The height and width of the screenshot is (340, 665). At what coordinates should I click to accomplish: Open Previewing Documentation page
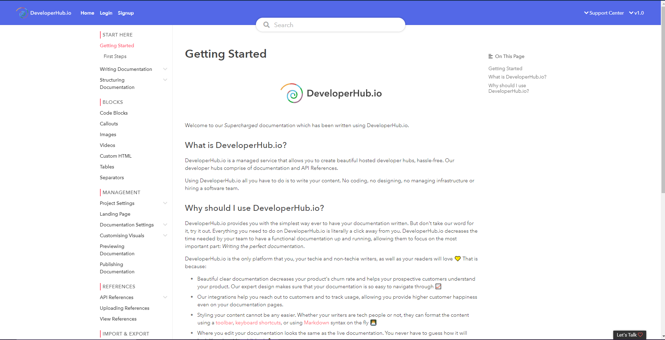tap(117, 250)
